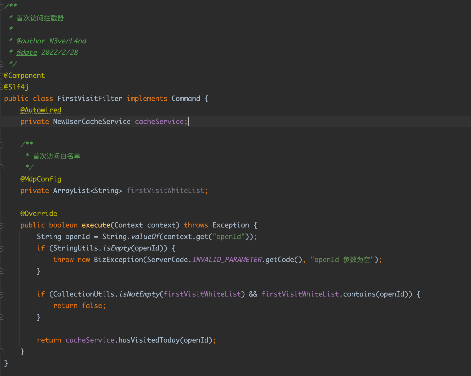This screenshot has height=376, width=471.
Task: Select the @Override annotation
Action: click(x=39, y=214)
